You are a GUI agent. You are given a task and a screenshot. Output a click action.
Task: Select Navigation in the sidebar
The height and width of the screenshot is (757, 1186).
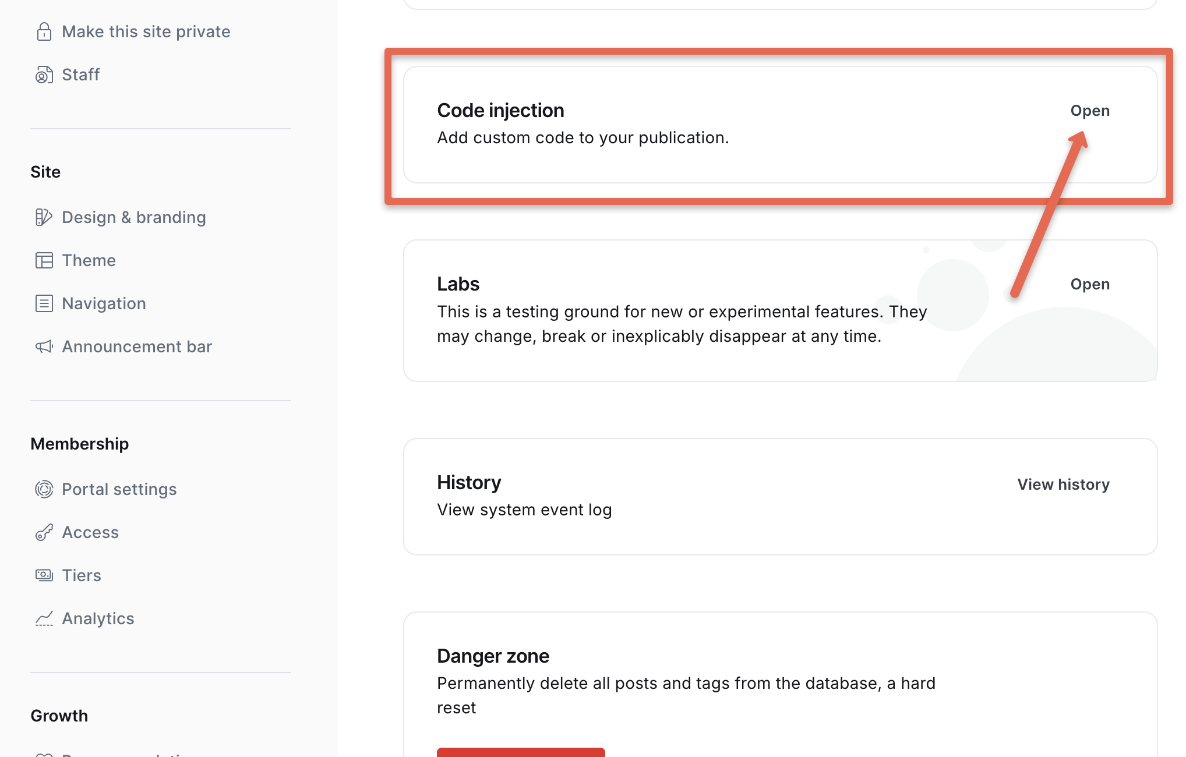tap(104, 303)
